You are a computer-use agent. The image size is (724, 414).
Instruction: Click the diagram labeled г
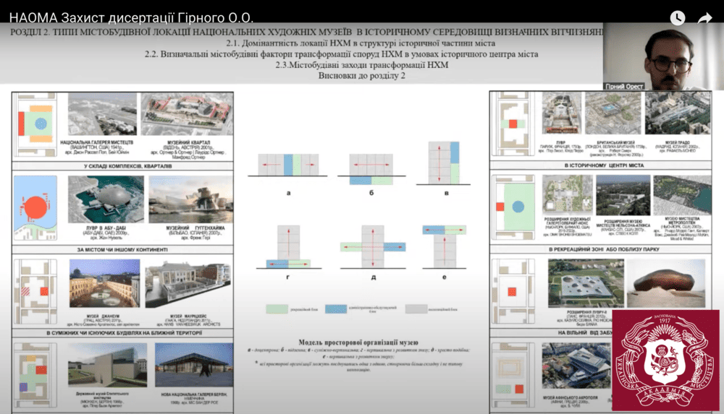click(289, 246)
